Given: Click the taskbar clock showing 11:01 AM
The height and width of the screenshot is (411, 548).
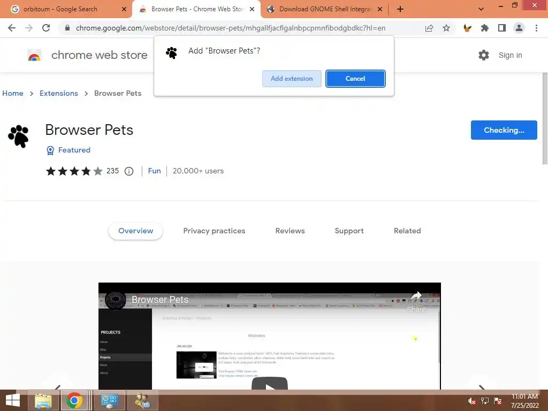Looking at the screenshot, I should pyautogui.click(x=524, y=401).
